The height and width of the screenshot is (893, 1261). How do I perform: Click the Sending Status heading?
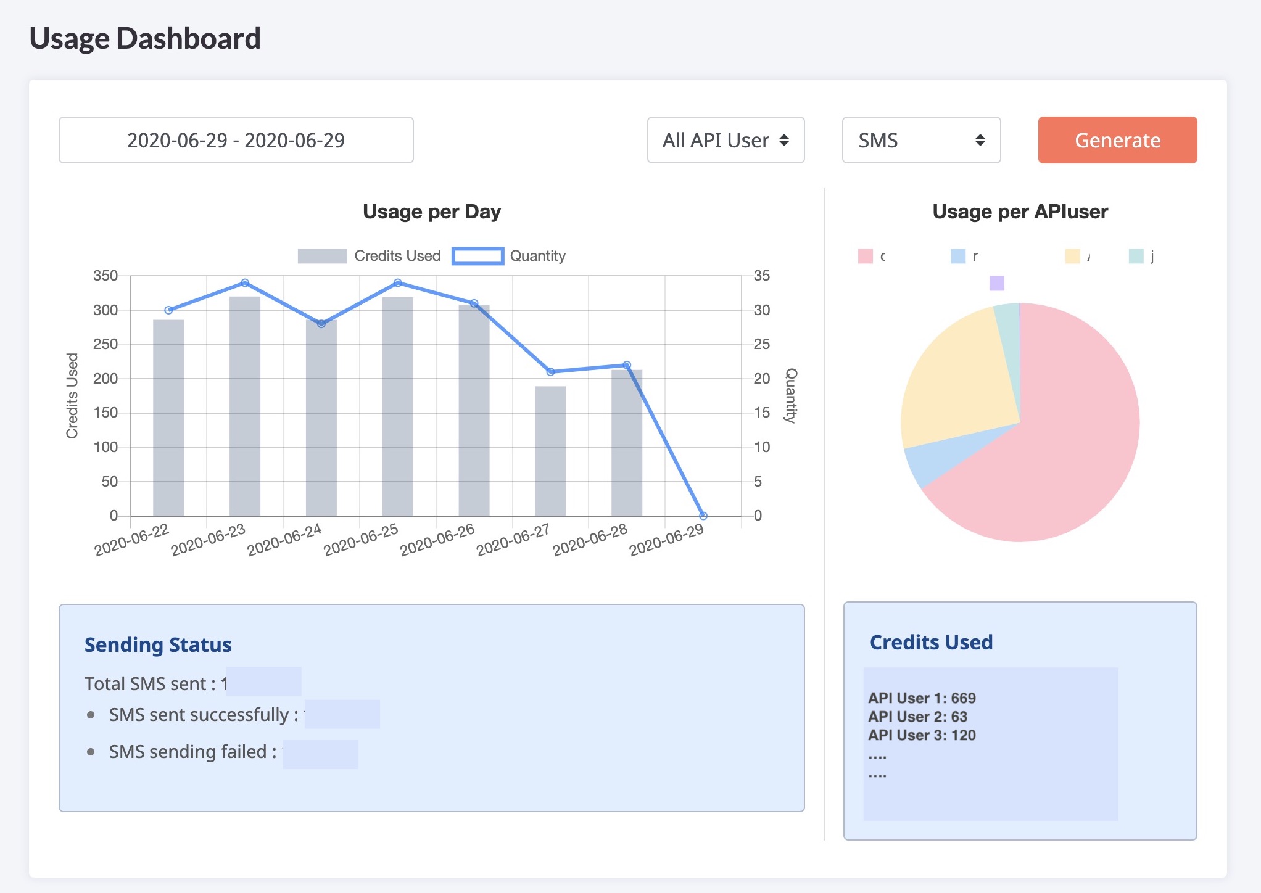pos(158,644)
